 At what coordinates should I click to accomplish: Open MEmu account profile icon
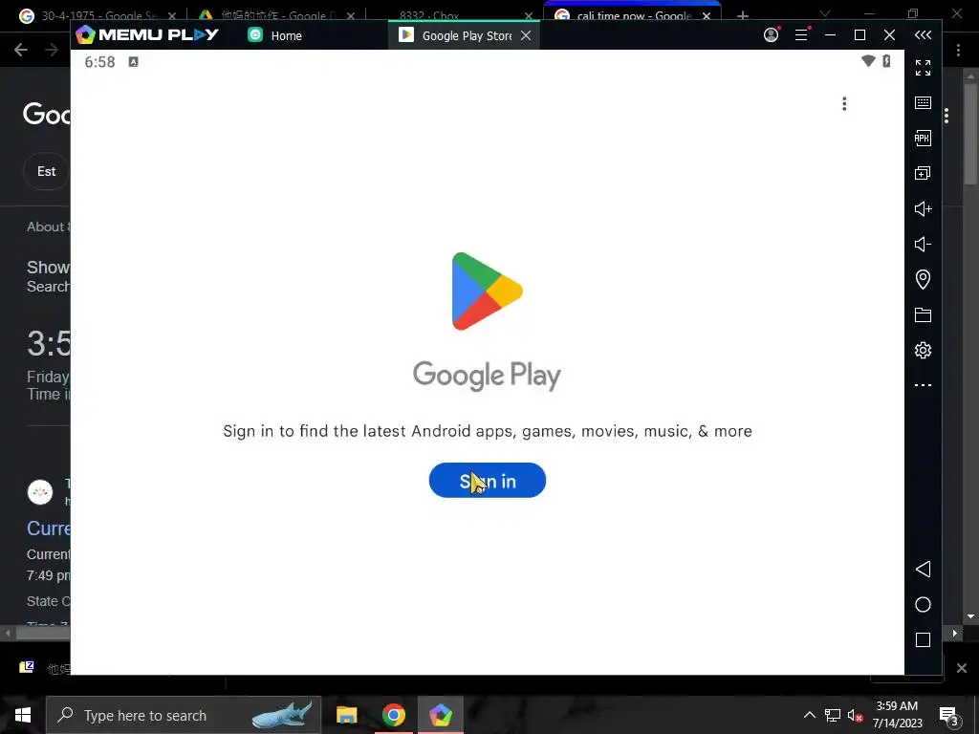(x=772, y=35)
